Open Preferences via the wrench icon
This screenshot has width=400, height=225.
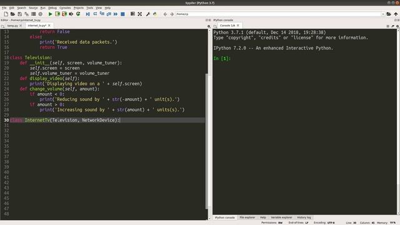[x=148, y=14]
